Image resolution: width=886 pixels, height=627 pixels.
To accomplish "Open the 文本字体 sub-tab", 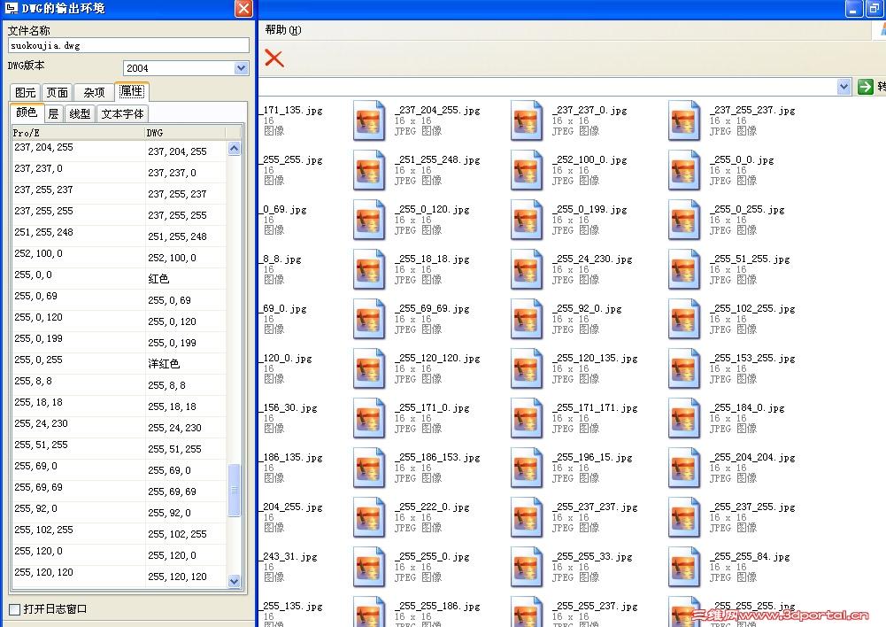I will click(x=122, y=113).
